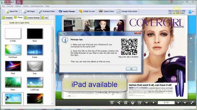197x110 pixels.
Task: Click Apply Change button
Action: [67, 11]
